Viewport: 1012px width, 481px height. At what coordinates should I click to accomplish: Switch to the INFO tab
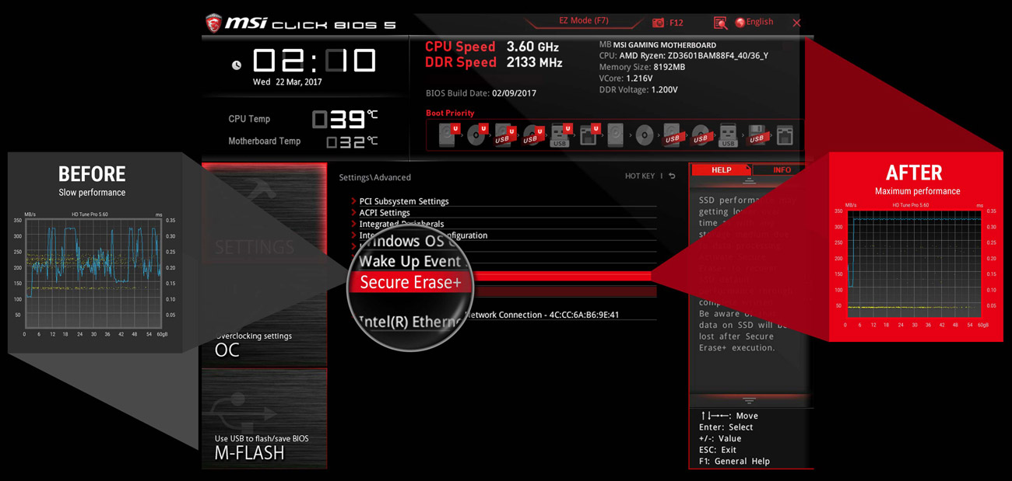coord(782,169)
